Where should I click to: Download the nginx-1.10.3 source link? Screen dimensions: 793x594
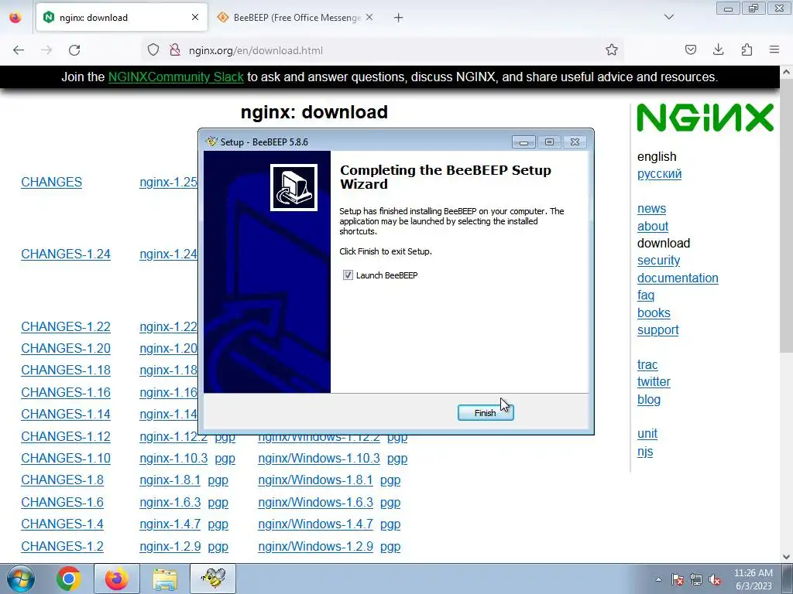click(x=173, y=458)
